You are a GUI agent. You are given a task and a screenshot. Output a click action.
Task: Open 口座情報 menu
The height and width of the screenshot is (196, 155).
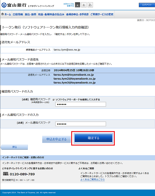[x=18, y=14]
